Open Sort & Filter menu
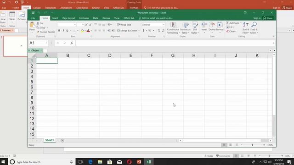This screenshot has height=165, width=294. (x=246, y=28)
